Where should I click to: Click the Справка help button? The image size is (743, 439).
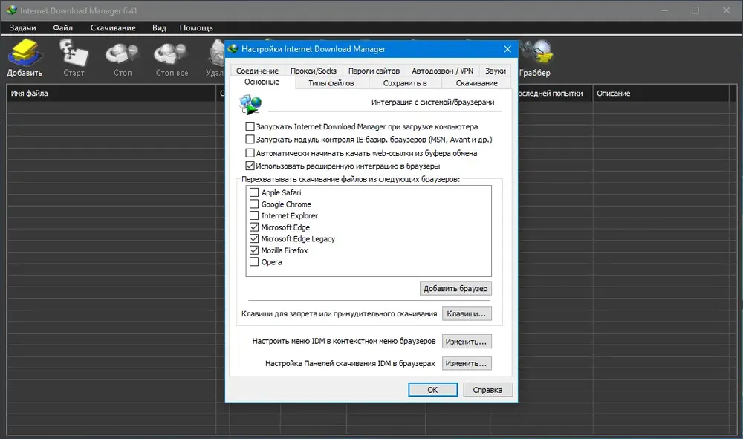[x=487, y=390]
